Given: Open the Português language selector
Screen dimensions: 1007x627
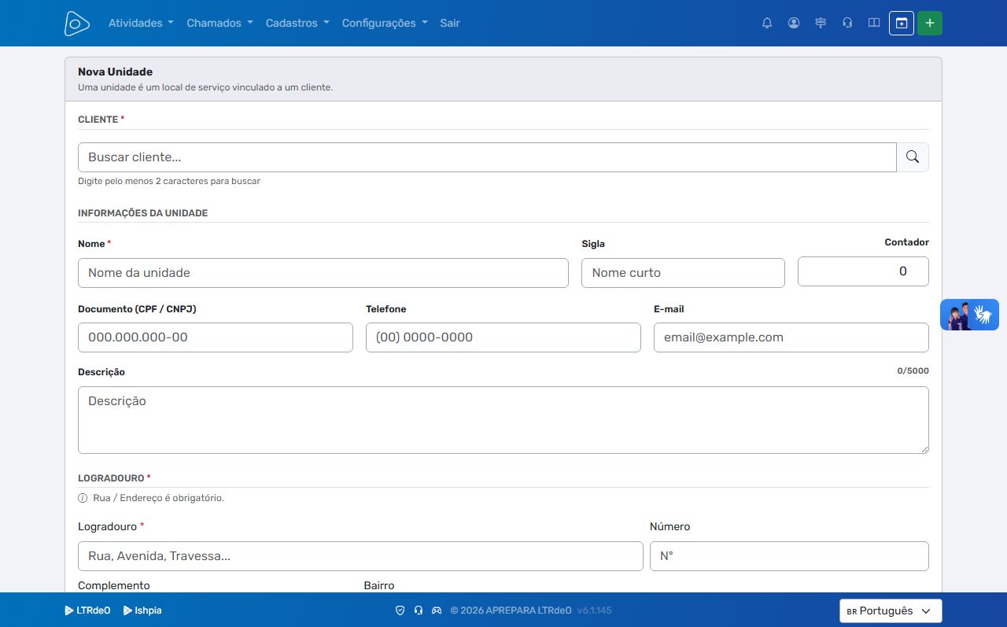Looking at the screenshot, I should pyautogui.click(x=891, y=611).
